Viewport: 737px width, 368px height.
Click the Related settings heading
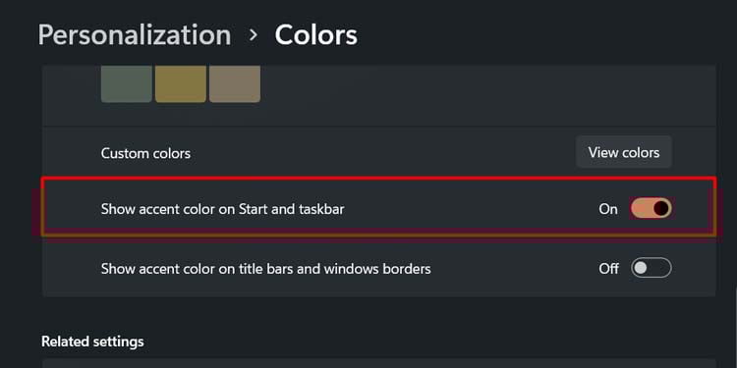92,342
